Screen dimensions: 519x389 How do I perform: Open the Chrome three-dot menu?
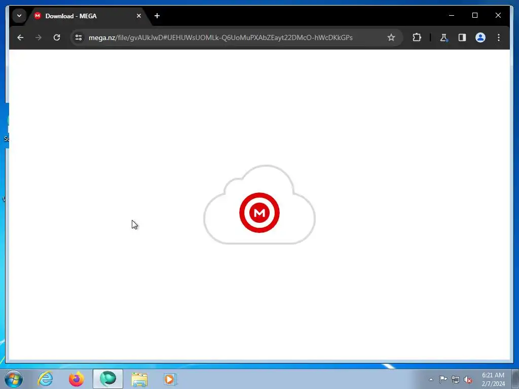point(499,37)
